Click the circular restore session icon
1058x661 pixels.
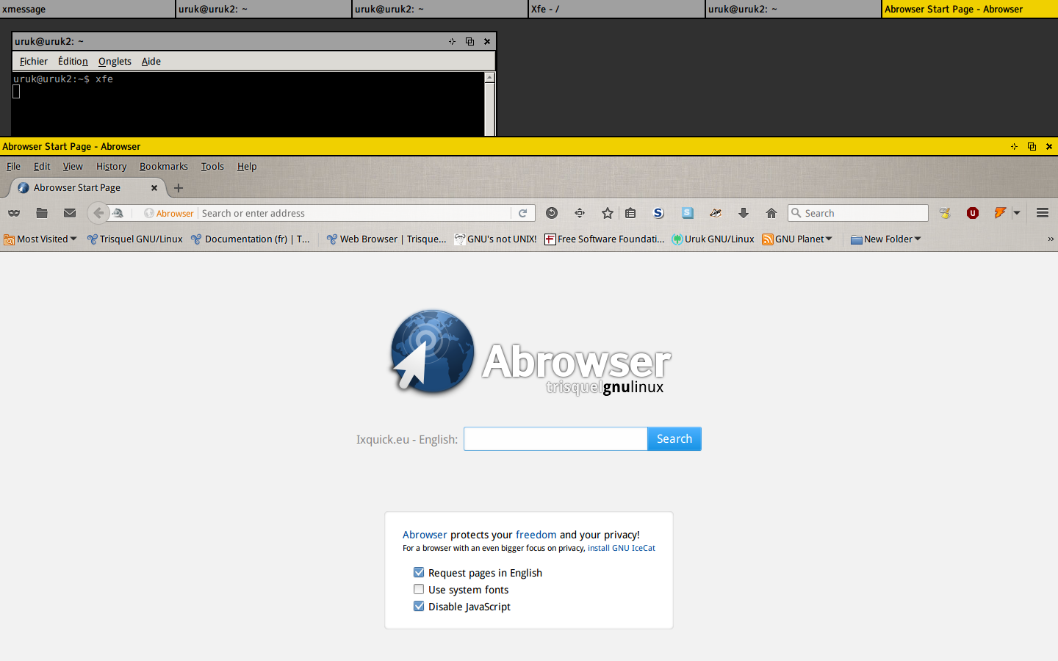tap(552, 213)
